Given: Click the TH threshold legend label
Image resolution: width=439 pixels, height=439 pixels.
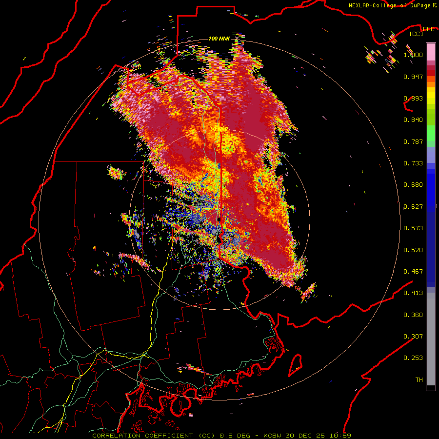Looking at the screenshot, I should (x=419, y=380).
